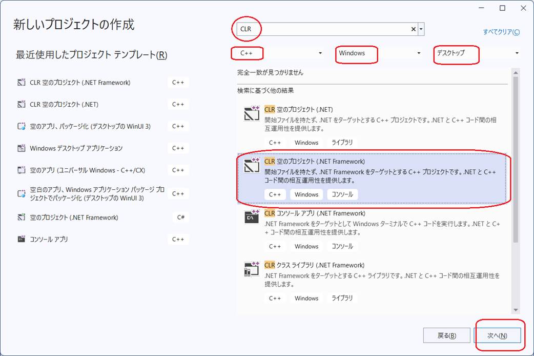Screen dimensions: 534x356
Task: Select CLR クラス ライブラリ (.NET Framework) result title
Action: [314, 265]
